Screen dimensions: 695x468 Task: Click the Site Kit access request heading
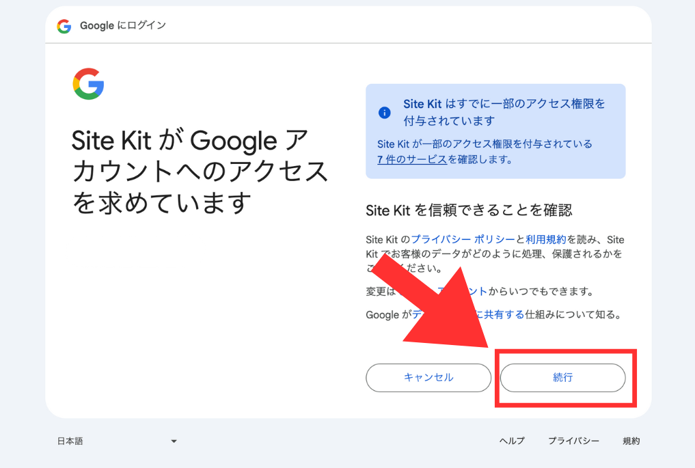pyautogui.click(x=200, y=171)
